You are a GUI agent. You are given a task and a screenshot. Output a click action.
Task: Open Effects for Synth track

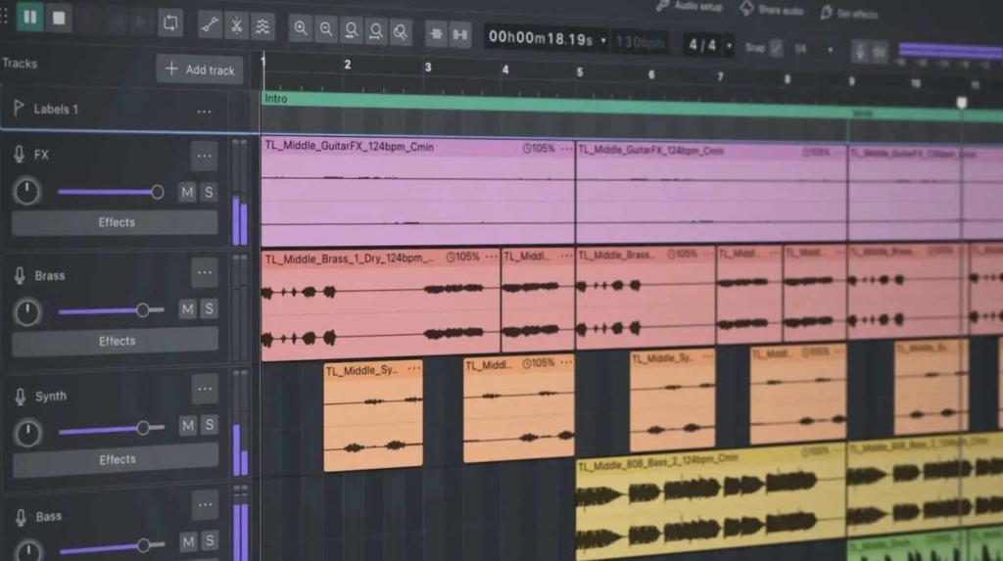tap(117, 460)
